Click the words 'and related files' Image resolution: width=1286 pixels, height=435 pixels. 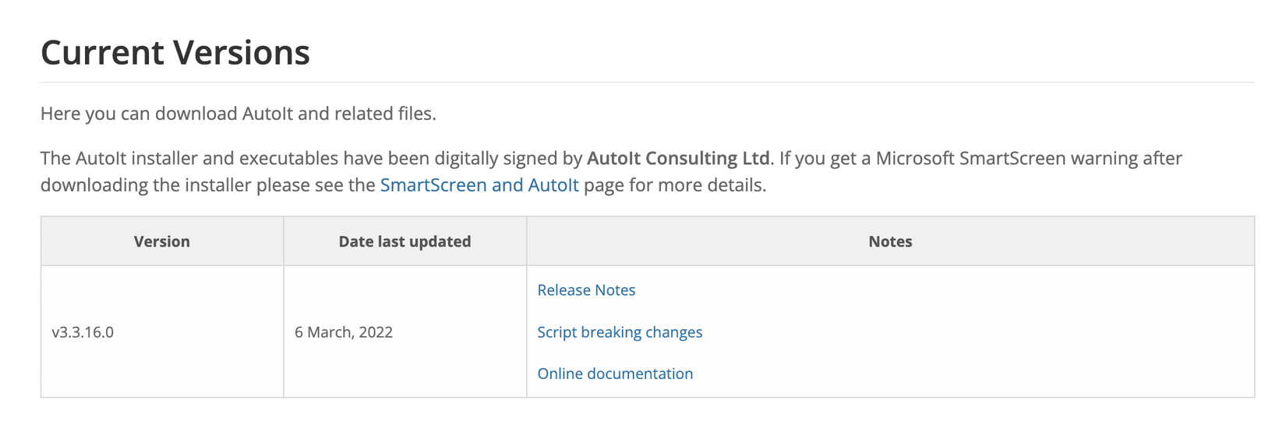pyautogui.click(x=366, y=114)
